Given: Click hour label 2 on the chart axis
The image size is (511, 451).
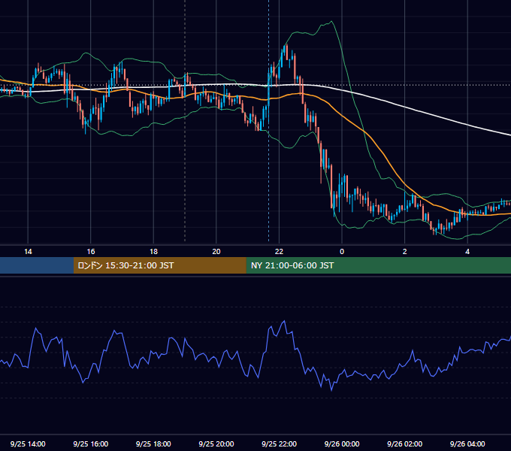Looking at the screenshot, I should [x=404, y=252].
